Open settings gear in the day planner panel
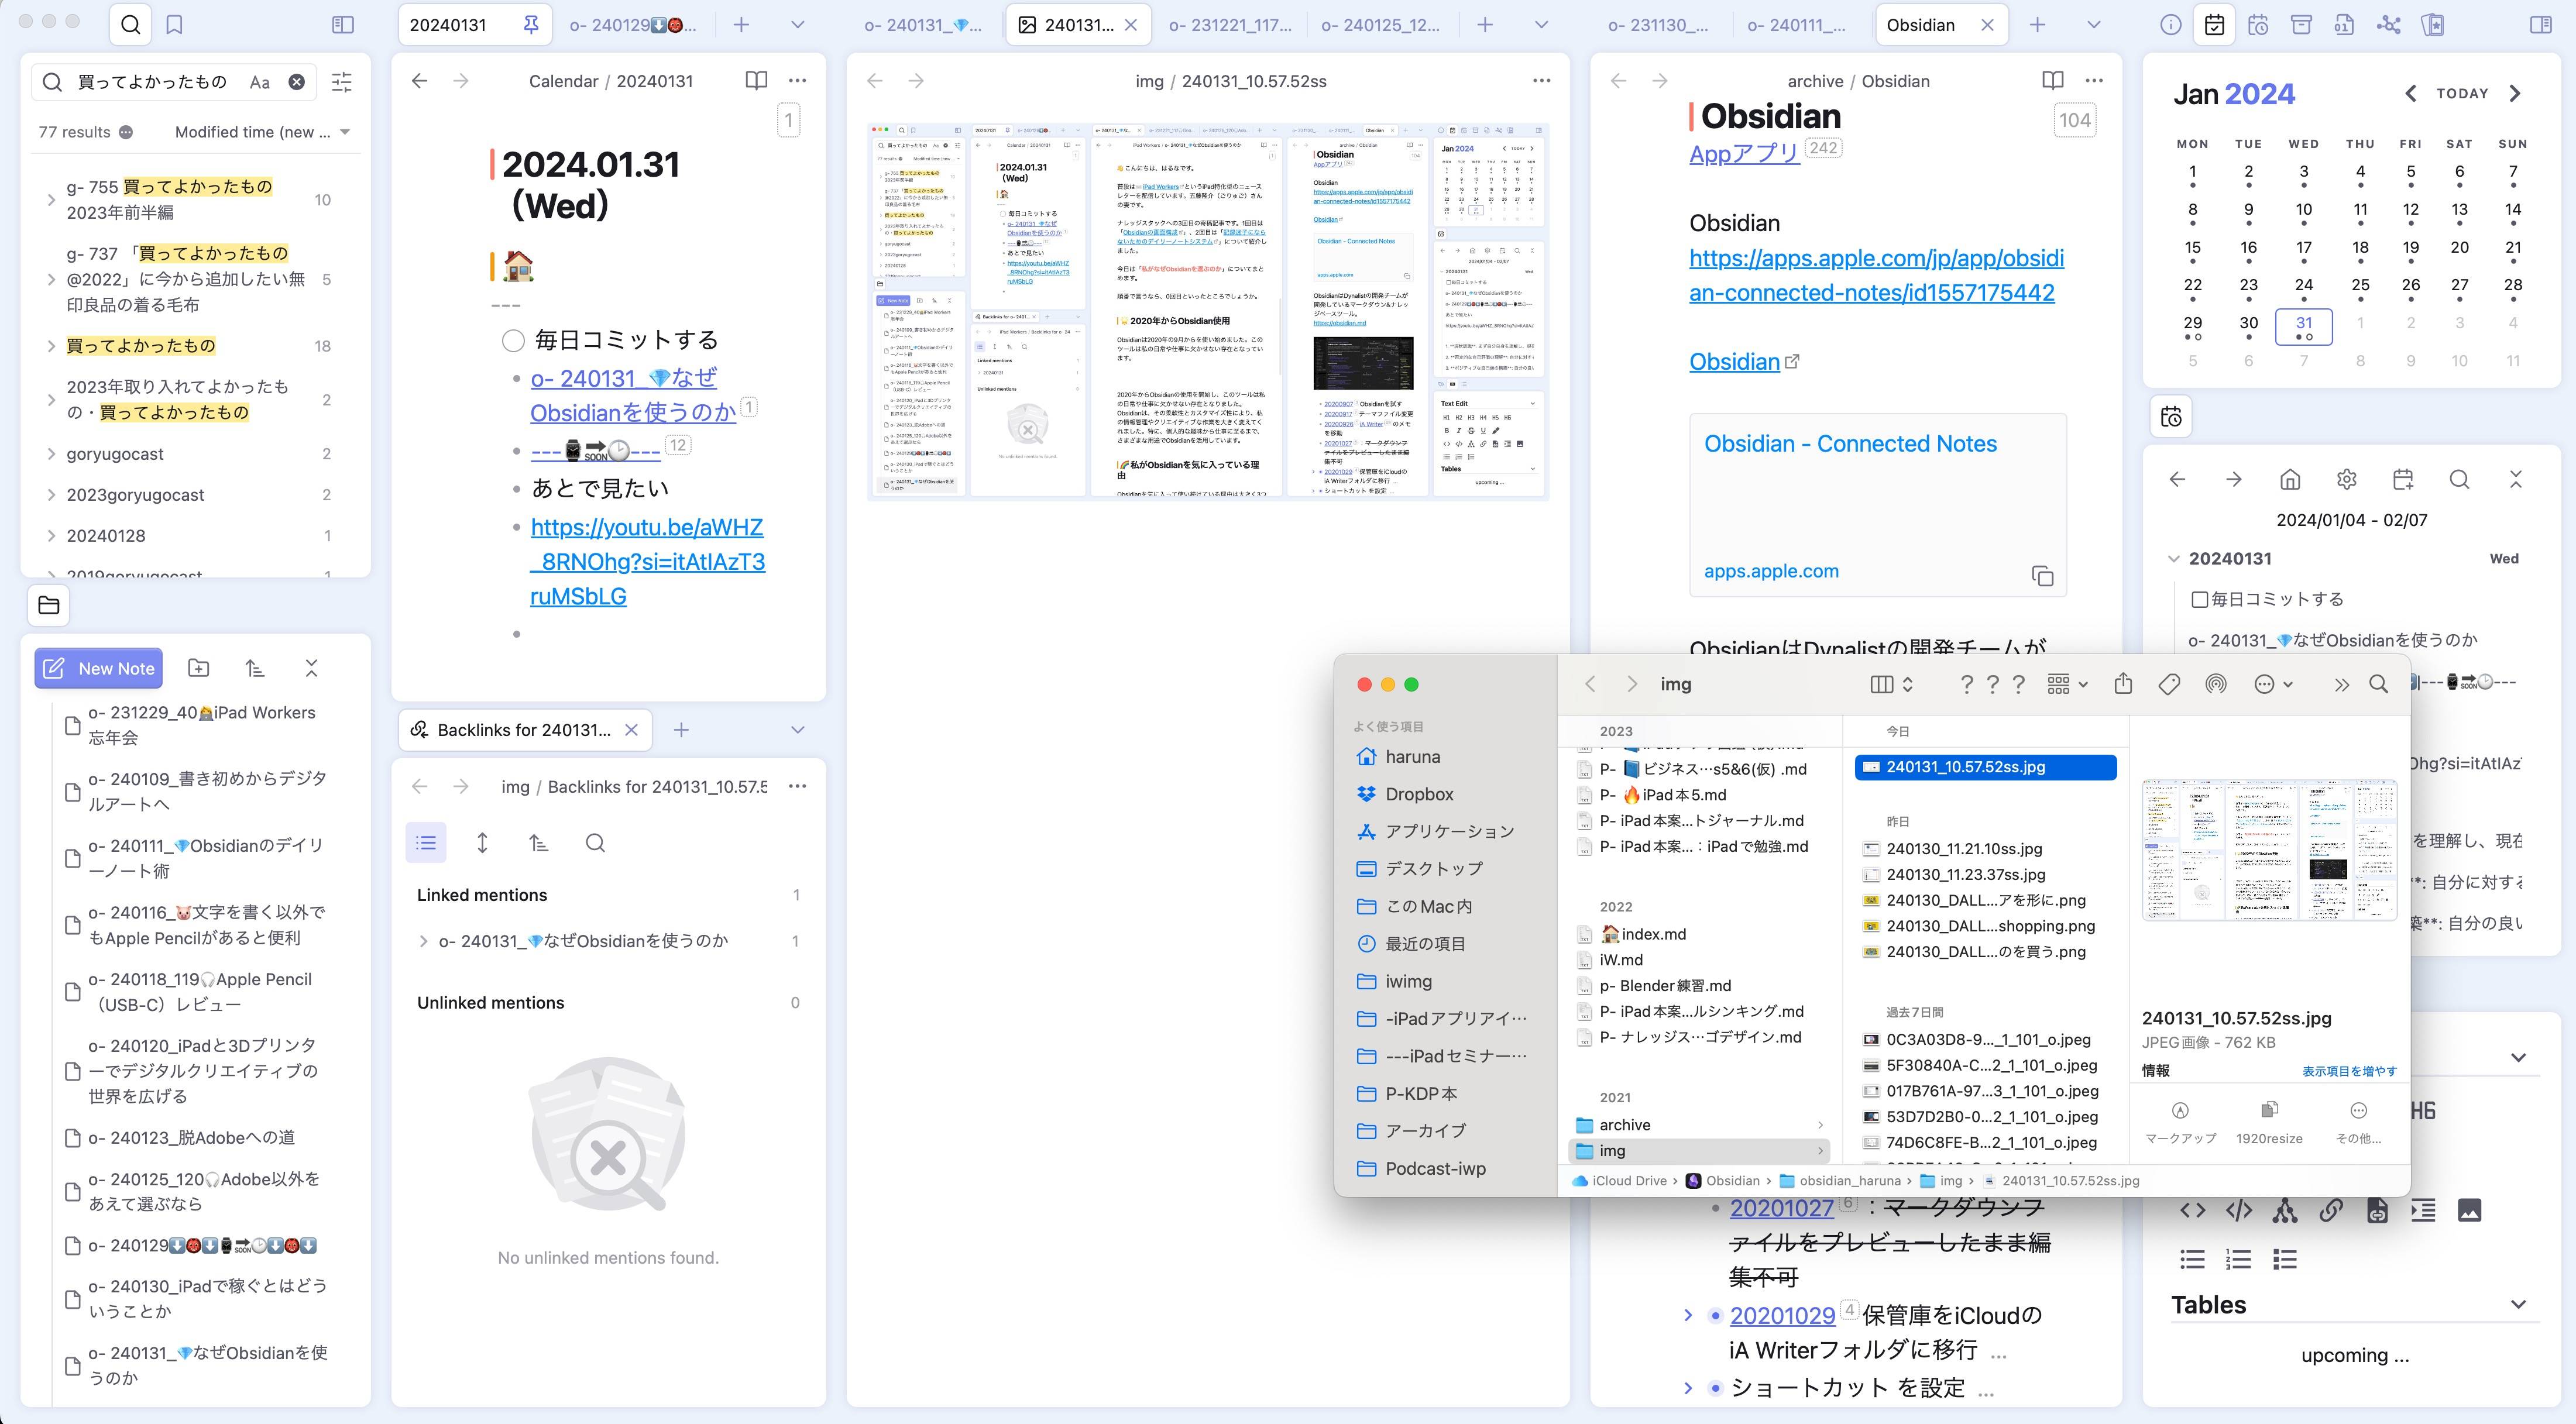 point(2347,480)
